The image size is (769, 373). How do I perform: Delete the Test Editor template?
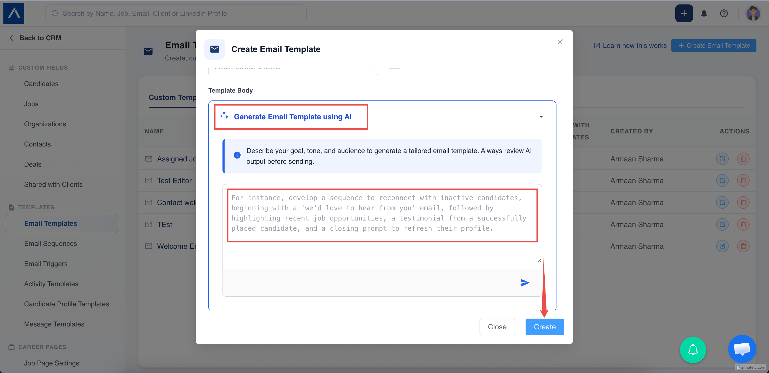[x=743, y=180]
